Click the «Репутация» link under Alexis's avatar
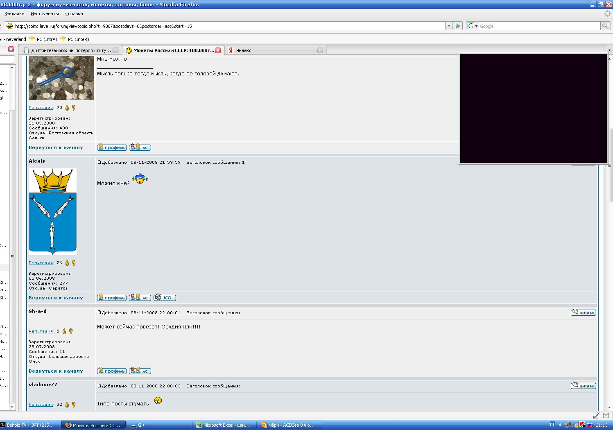The image size is (613, 430). click(41, 263)
